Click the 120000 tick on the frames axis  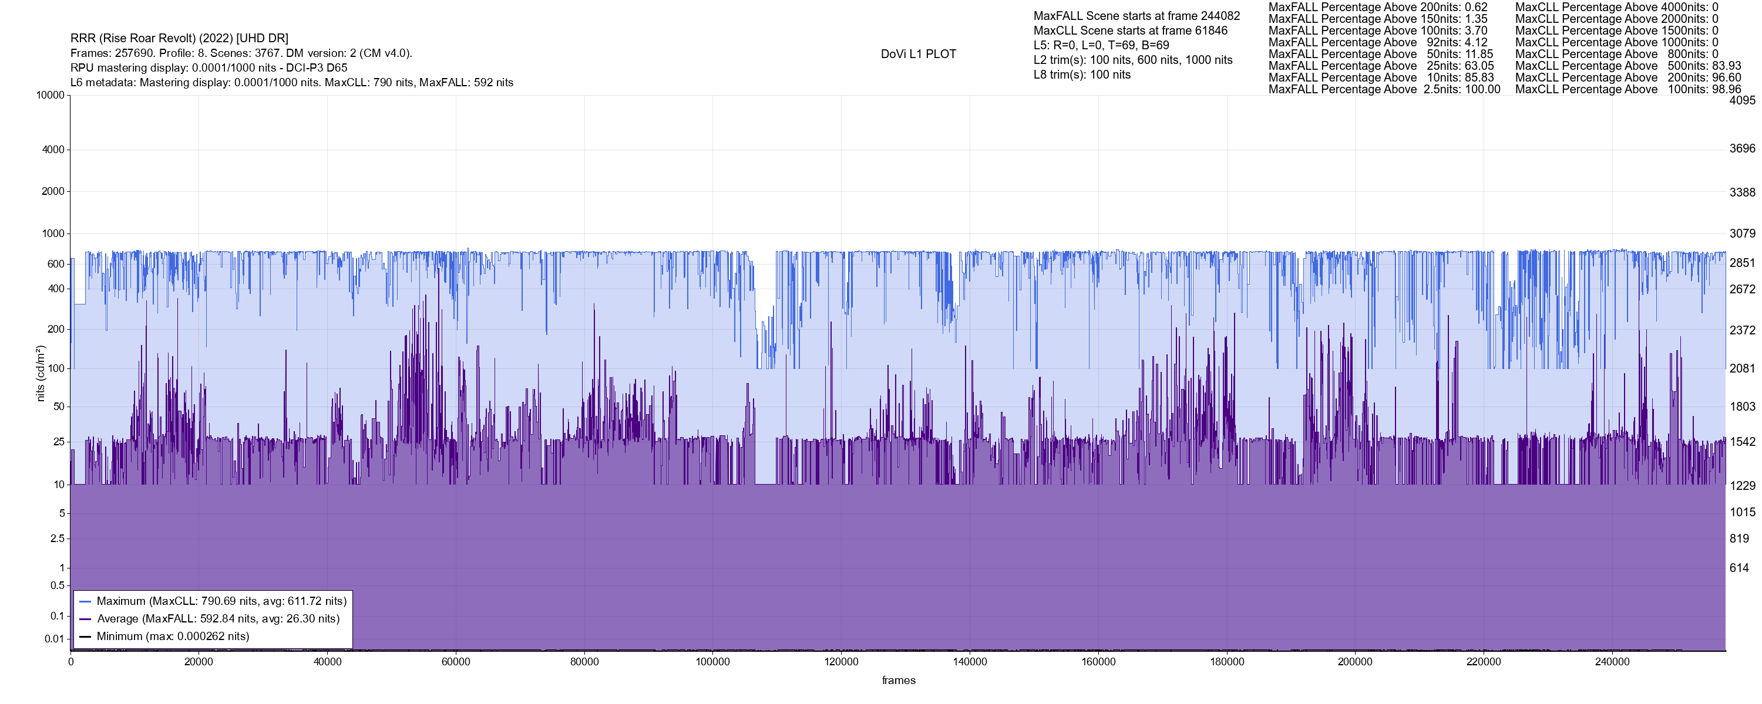tap(840, 662)
